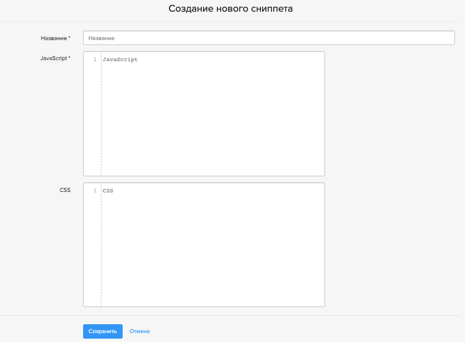Click the JavaScript editor gutter below line 1
The image size is (465, 342).
coord(93,122)
